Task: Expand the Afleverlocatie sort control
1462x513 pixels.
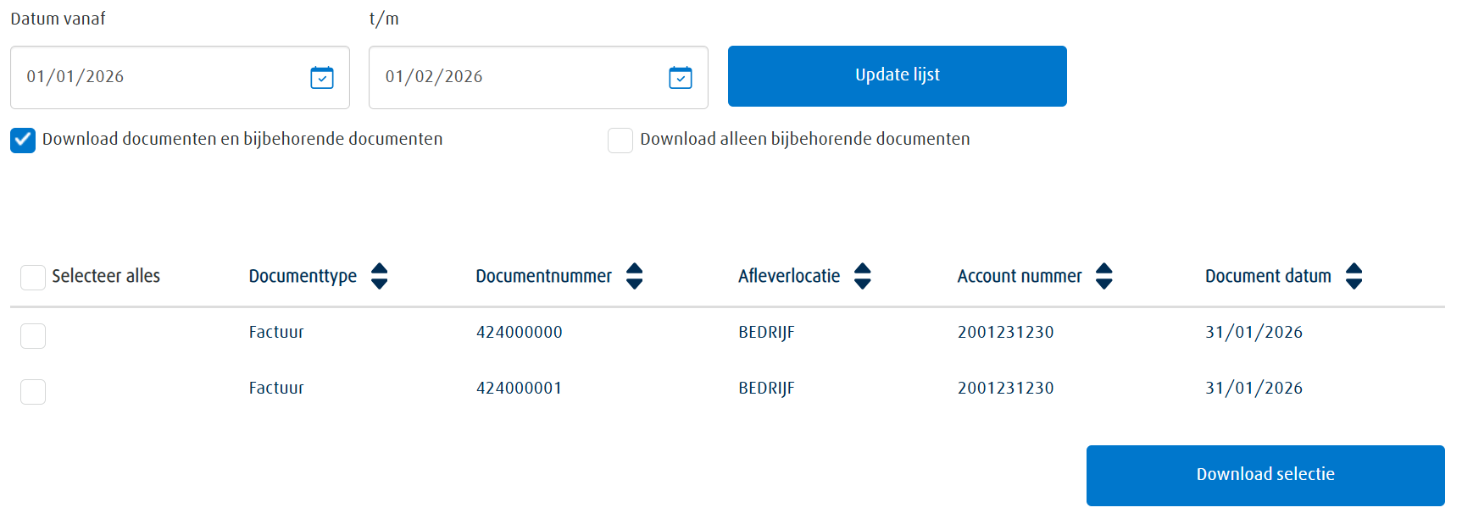Action: 863,276
